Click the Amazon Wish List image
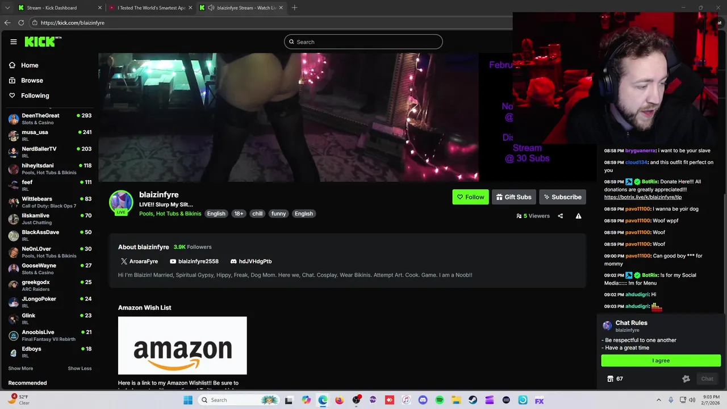This screenshot has width=727, height=409. [x=182, y=345]
